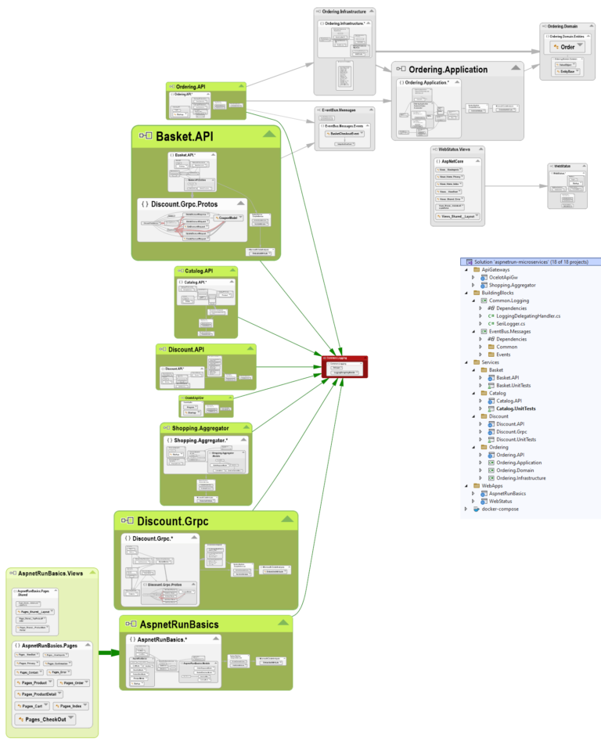Collapse the Services folder in the solution tree
The image size is (601, 745).
[466, 362]
